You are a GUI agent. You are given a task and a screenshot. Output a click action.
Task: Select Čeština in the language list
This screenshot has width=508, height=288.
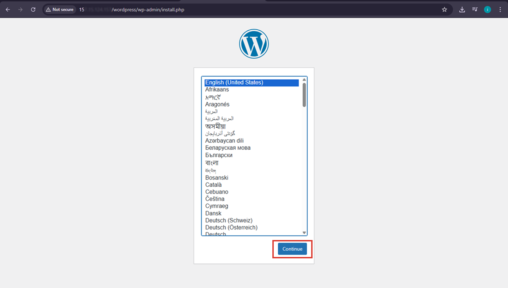(215, 199)
